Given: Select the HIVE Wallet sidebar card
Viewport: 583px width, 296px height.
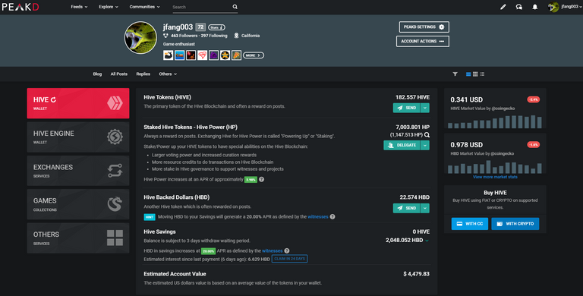Looking at the screenshot, I should [x=78, y=103].
